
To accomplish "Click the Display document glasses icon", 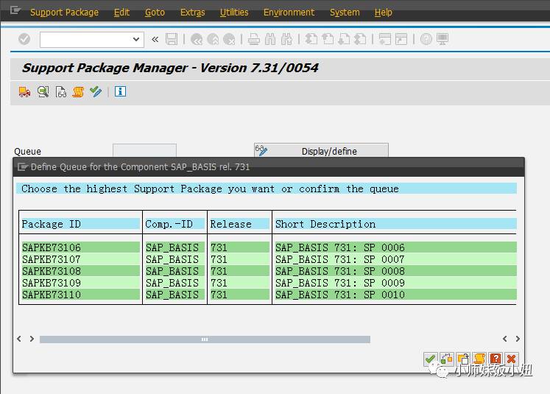I will click(x=61, y=92).
